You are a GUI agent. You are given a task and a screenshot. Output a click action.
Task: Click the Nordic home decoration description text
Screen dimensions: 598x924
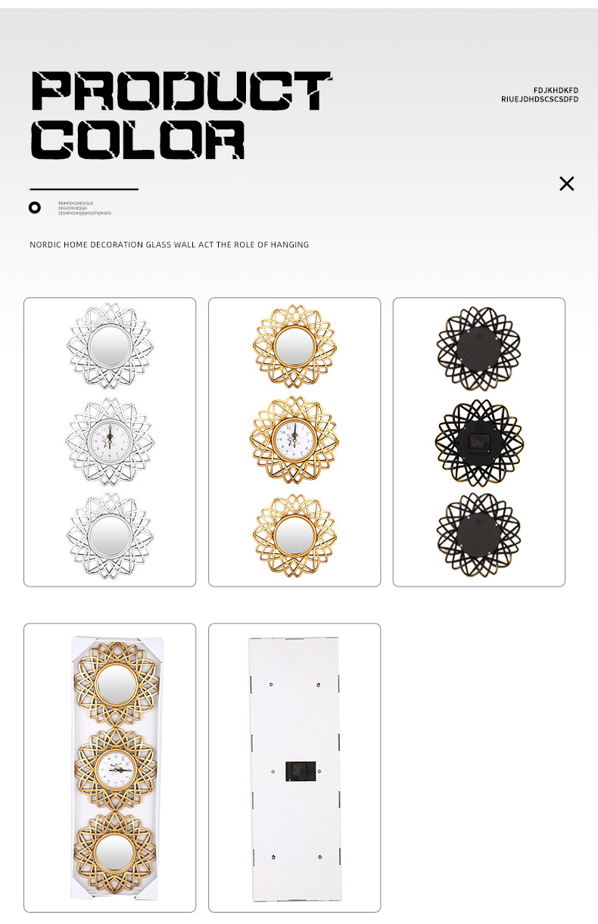point(170,244)
